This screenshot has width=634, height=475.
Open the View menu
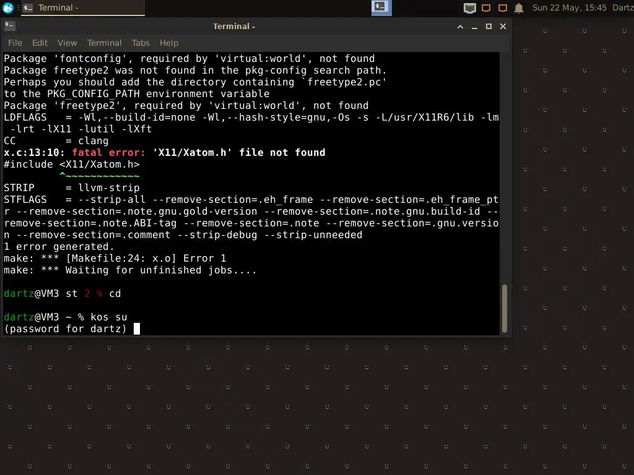click(67, 43)
